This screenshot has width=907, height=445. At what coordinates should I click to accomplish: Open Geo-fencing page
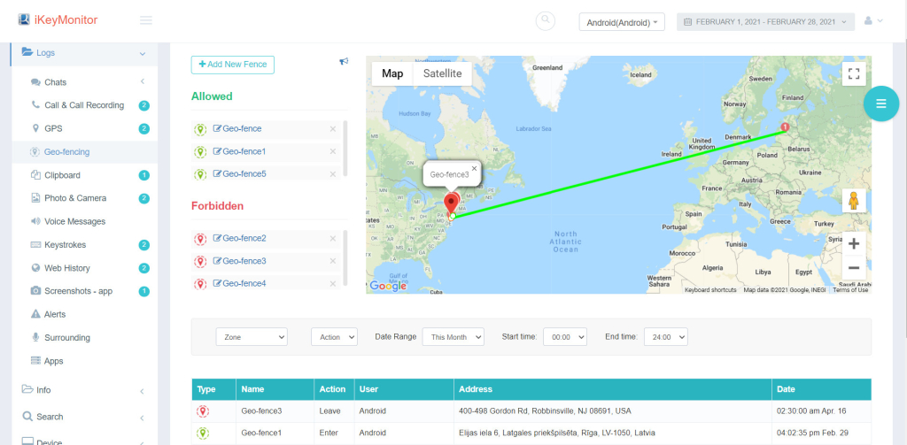[x=84, y=152]
